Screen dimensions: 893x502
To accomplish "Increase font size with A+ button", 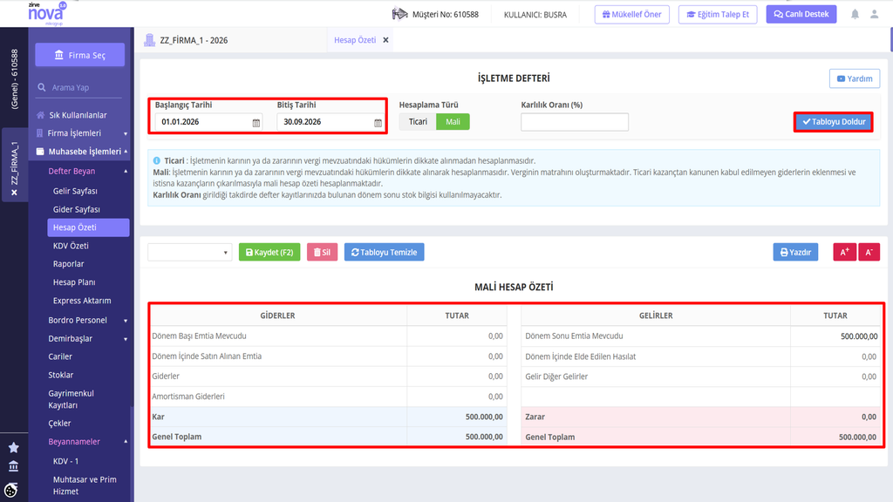I will coord(844,252).
